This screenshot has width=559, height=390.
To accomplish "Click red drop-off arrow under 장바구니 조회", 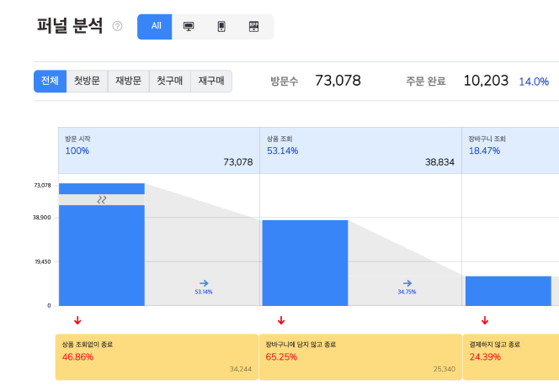I will [x=485, y=320].
